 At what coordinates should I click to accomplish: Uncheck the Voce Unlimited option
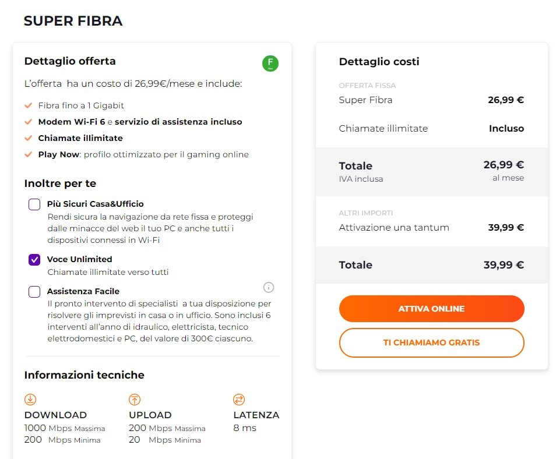pos(34,260)
